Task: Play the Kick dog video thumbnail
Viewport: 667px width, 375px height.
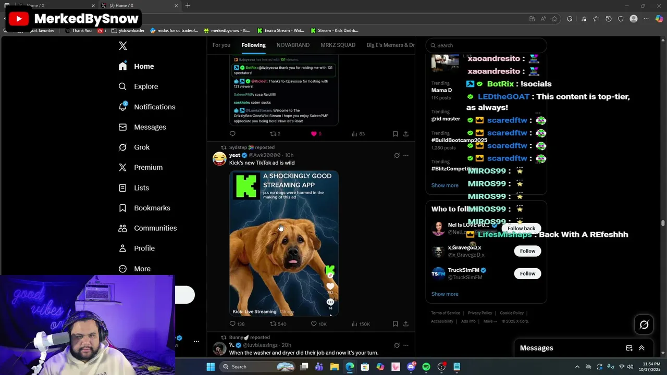Action: [284, 243]
